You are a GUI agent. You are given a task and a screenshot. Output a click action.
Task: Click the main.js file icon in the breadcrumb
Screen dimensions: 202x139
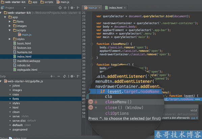[58, 2]
